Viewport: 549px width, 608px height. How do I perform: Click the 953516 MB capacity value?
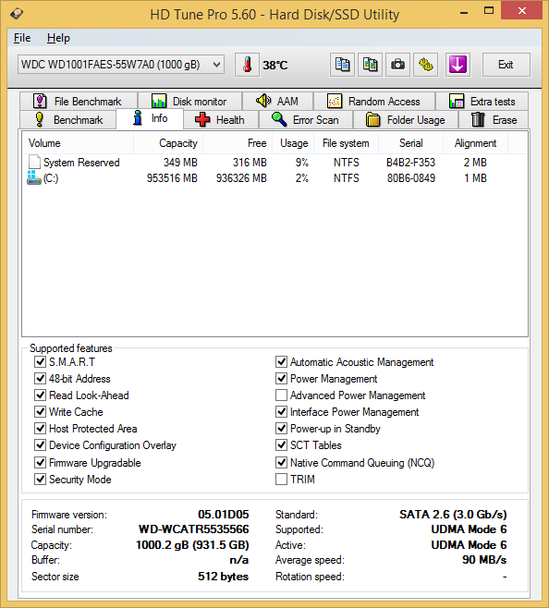[x=172, y=178]
